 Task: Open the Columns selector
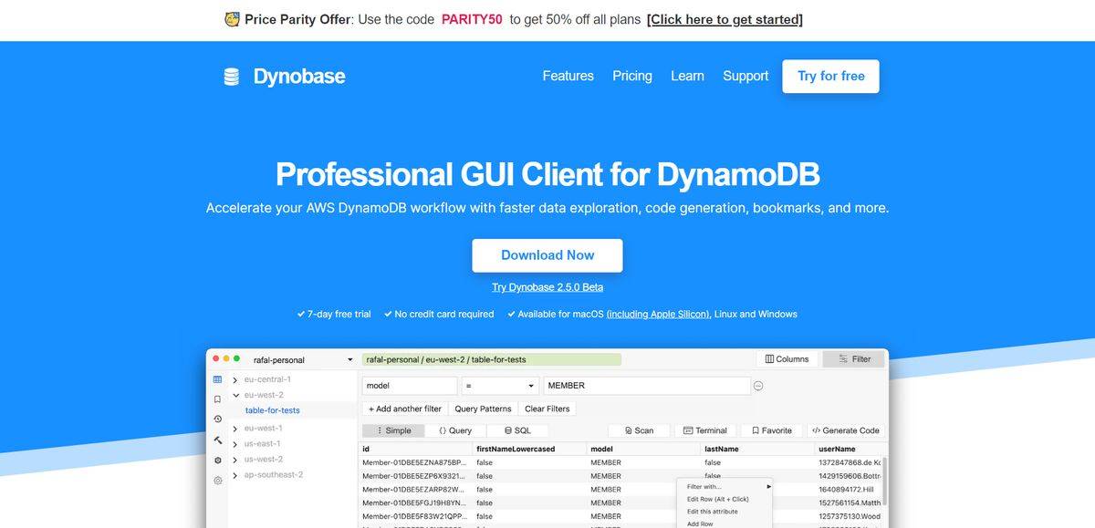786,358
